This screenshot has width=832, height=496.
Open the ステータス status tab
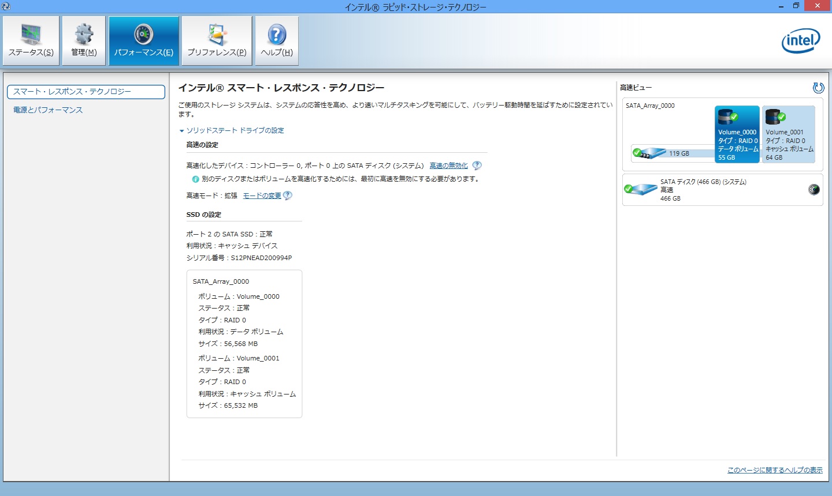point(31,40)
